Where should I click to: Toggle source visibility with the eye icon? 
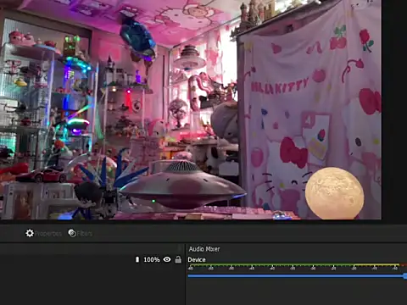(167, 259)
